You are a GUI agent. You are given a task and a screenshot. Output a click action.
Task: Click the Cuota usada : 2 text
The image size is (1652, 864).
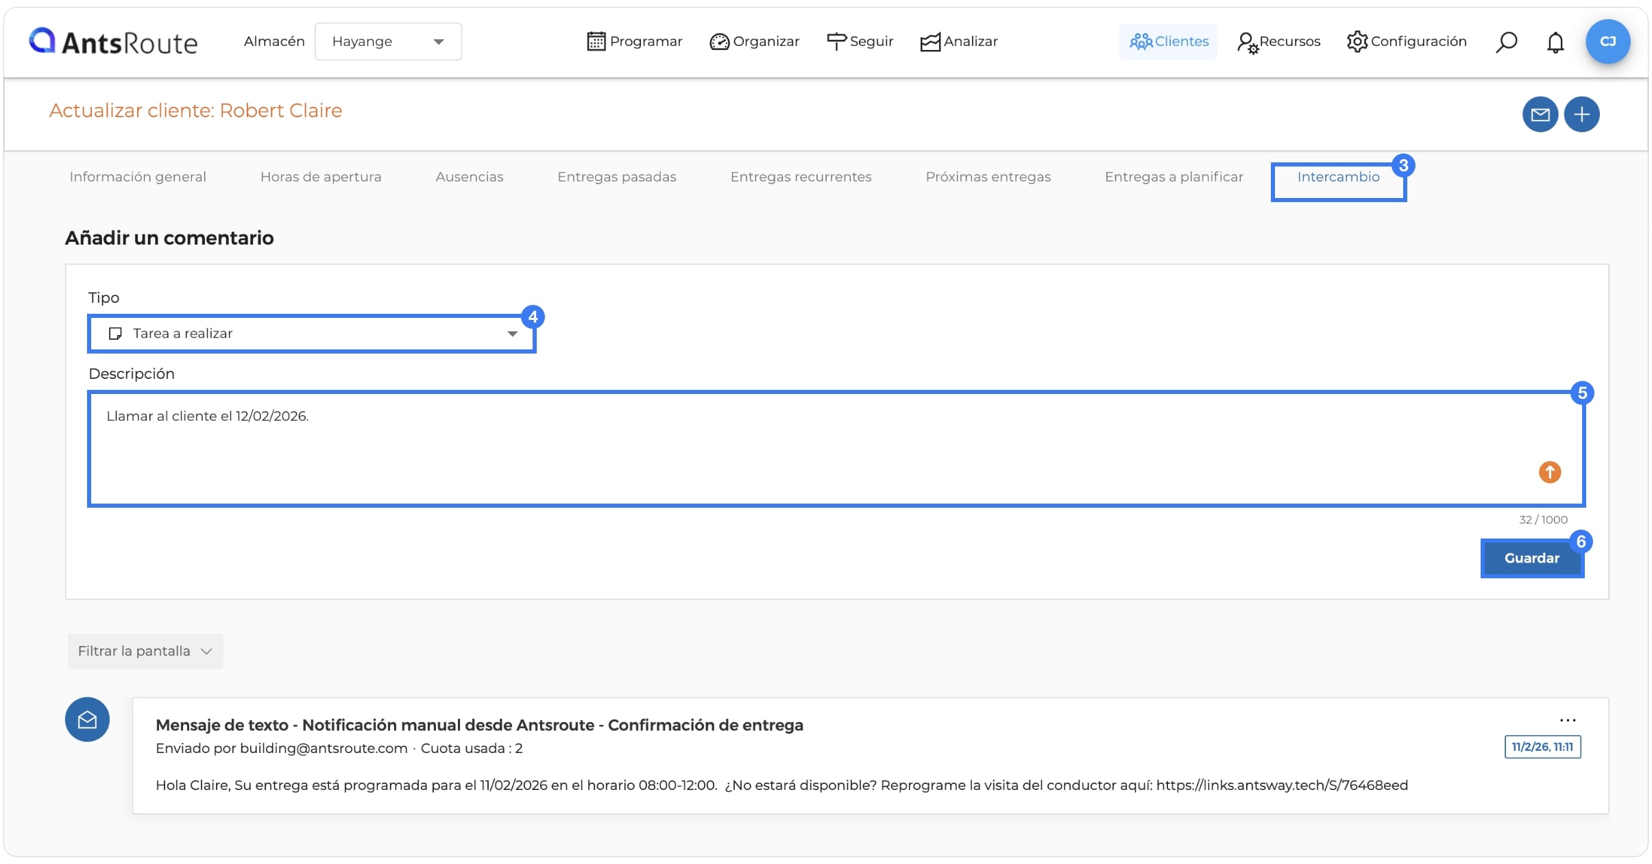coord(472,748)
